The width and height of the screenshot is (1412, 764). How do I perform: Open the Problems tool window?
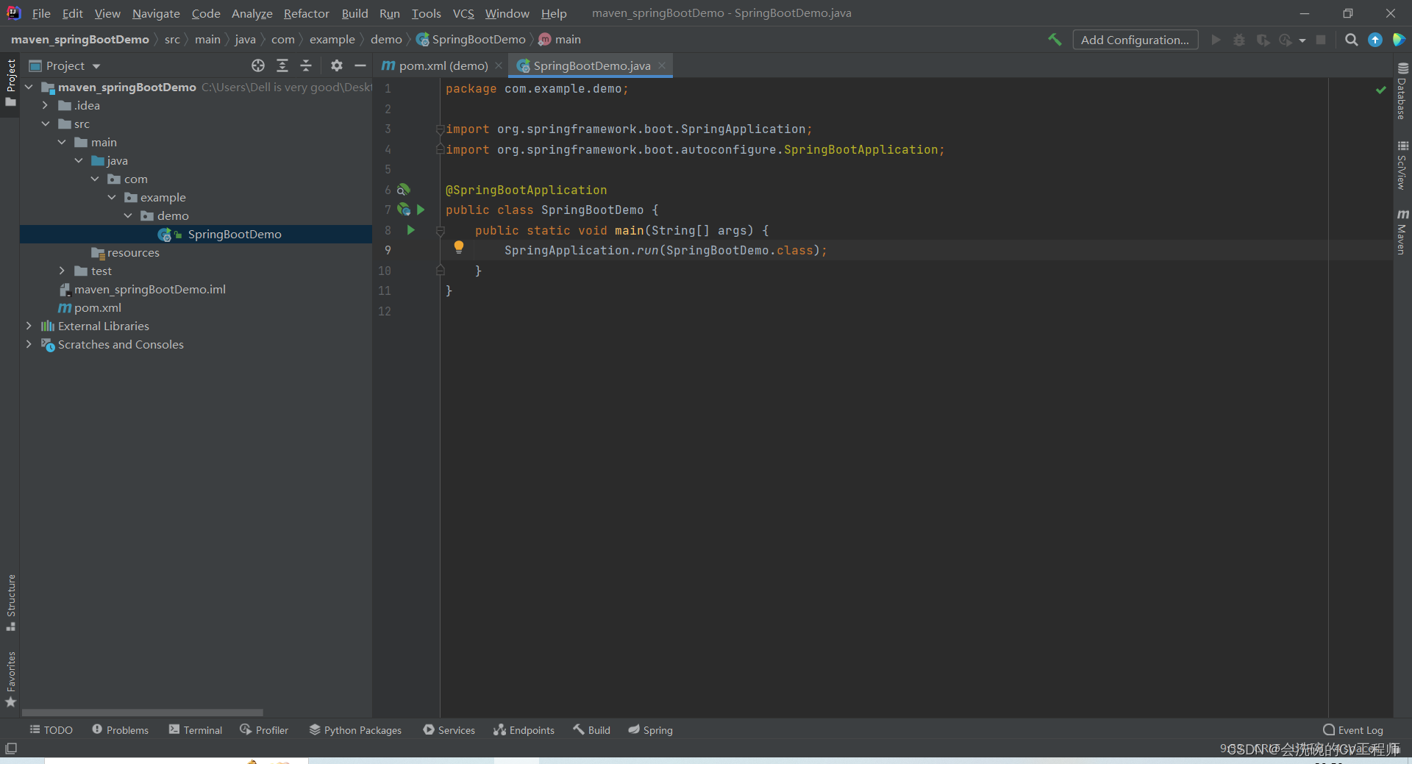coord(120,729)
